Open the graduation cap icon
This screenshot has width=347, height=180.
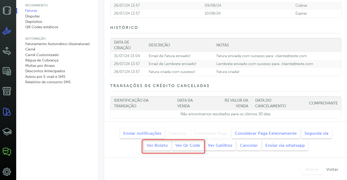[7, 132]
